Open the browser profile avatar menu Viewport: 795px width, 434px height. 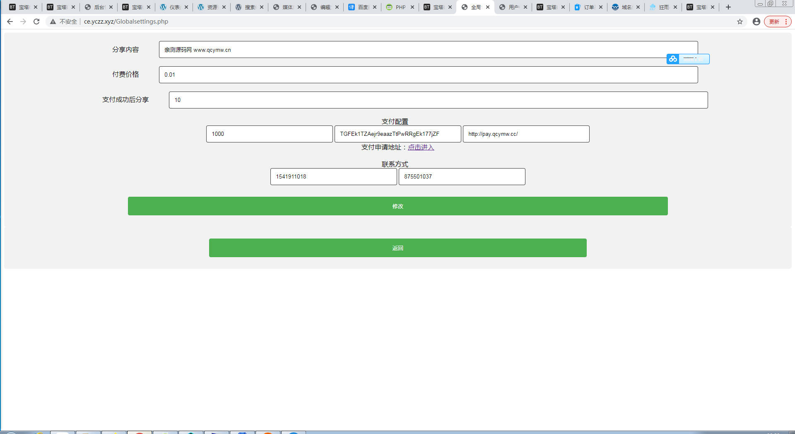[756, 22]
